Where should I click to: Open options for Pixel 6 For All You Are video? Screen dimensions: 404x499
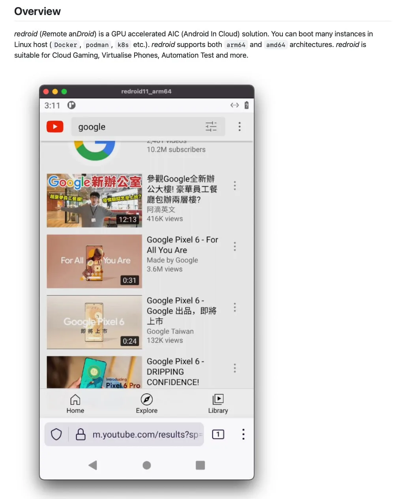click(x=235, y=247)
